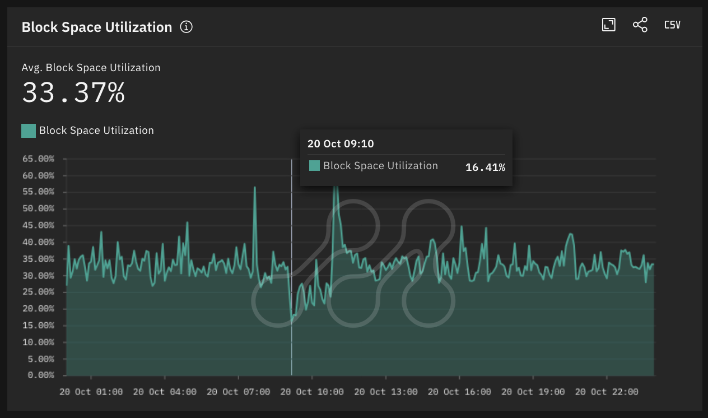
Task: Click the info icon beside the chart title
Action: point(187,27)
